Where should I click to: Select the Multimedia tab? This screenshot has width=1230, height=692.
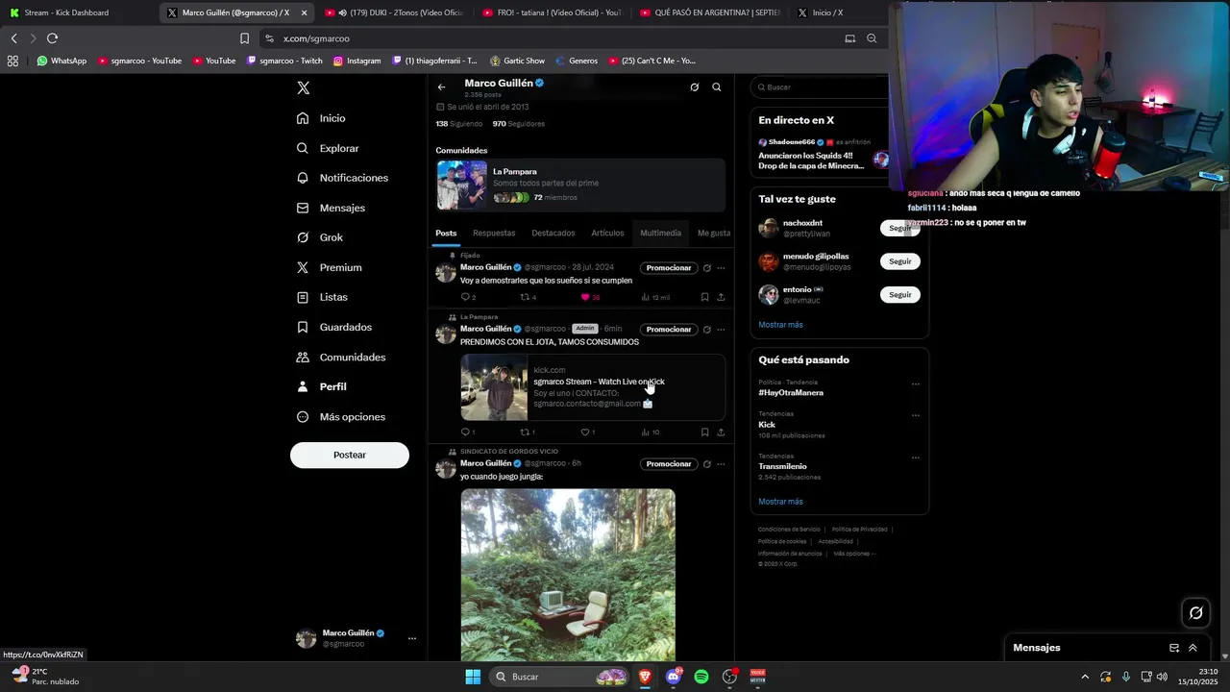pos(660,233)
